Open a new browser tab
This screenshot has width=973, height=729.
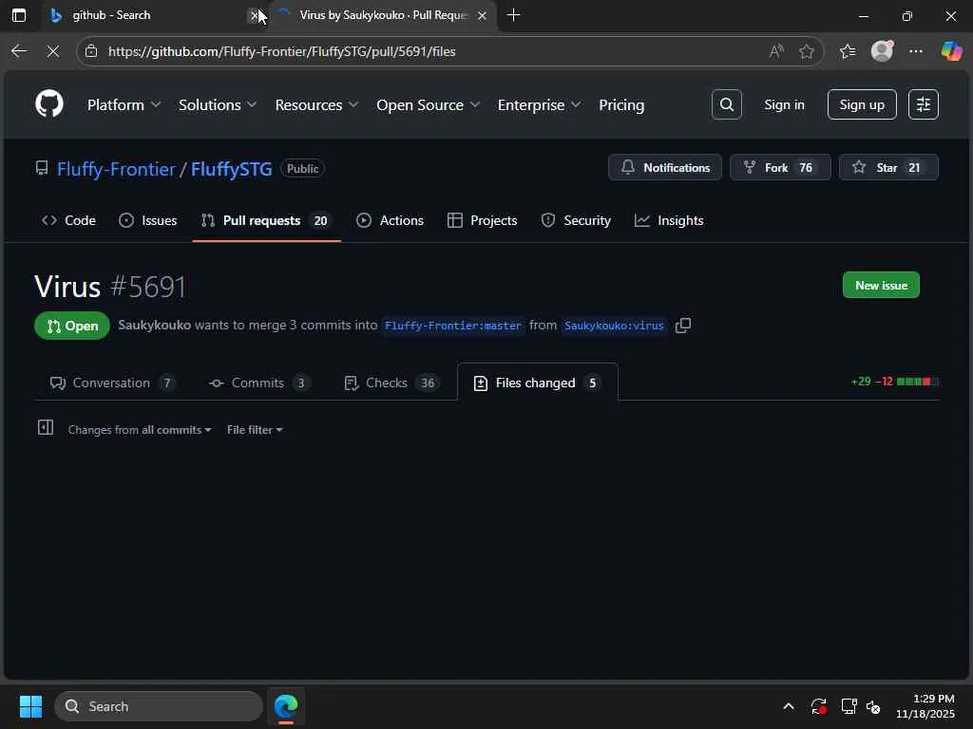(513, 15)
